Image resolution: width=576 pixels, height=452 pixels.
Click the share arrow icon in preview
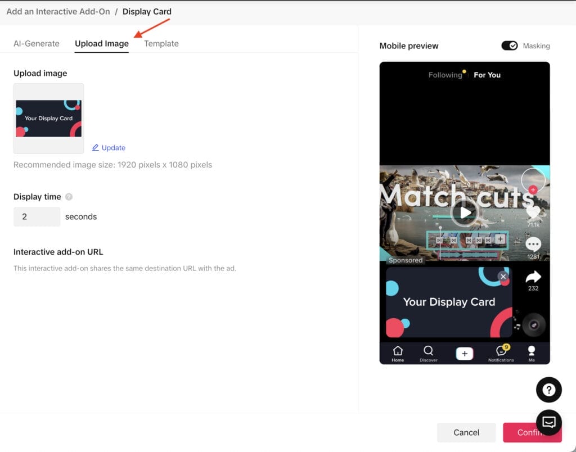click(533, 277)
